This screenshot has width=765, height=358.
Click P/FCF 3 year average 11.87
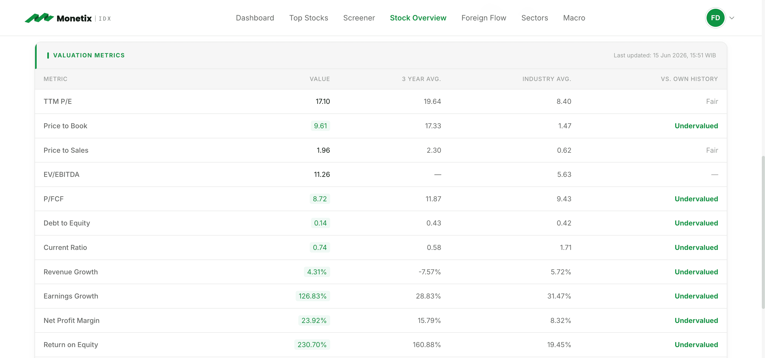tap(433, 199)
